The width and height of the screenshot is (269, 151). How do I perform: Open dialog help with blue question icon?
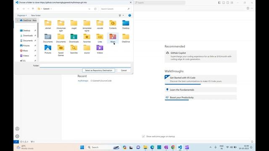130,16
